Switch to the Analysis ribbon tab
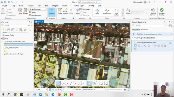The height and width of the screenshot is (97, 174). pos(30,6)
